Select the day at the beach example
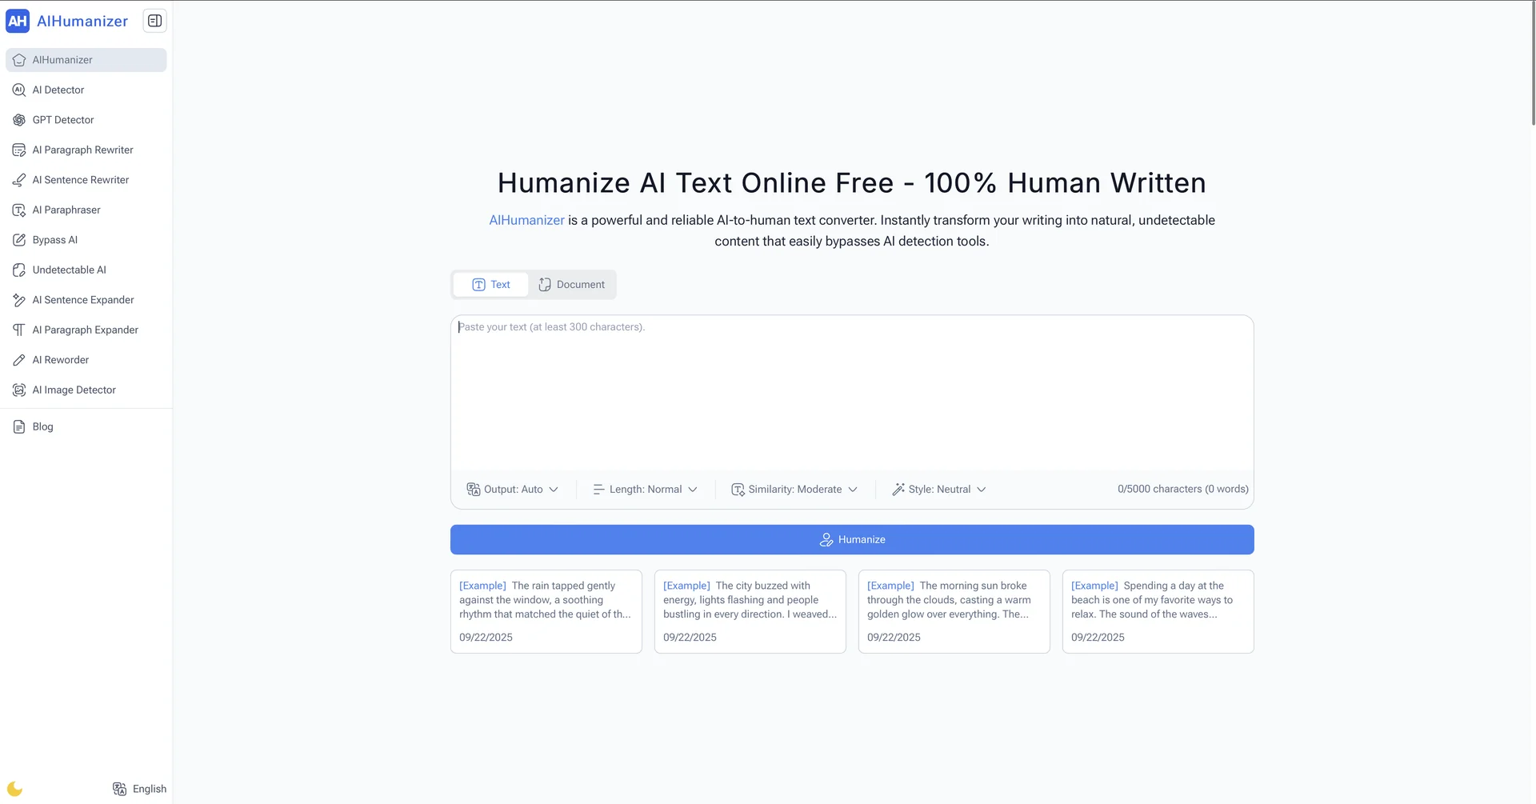 click(1158, 611)
